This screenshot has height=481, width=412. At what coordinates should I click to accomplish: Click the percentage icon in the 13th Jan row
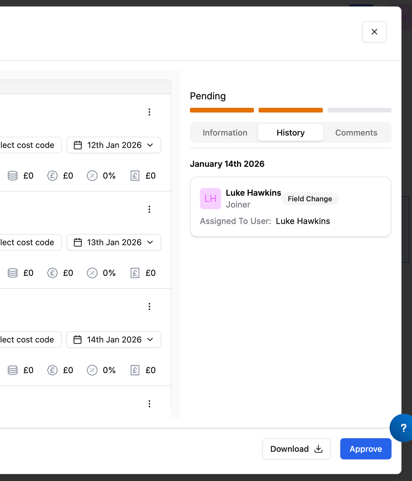coord(92,273)
